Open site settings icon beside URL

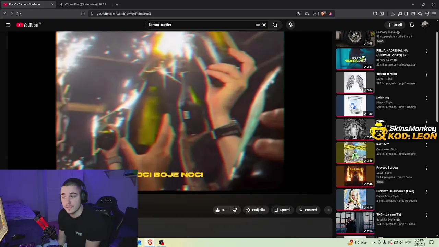tap(92, 14)
